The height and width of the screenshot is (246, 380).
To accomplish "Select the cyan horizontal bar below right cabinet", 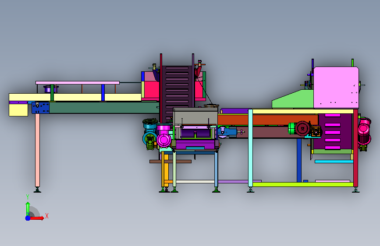I will [334, 162].
